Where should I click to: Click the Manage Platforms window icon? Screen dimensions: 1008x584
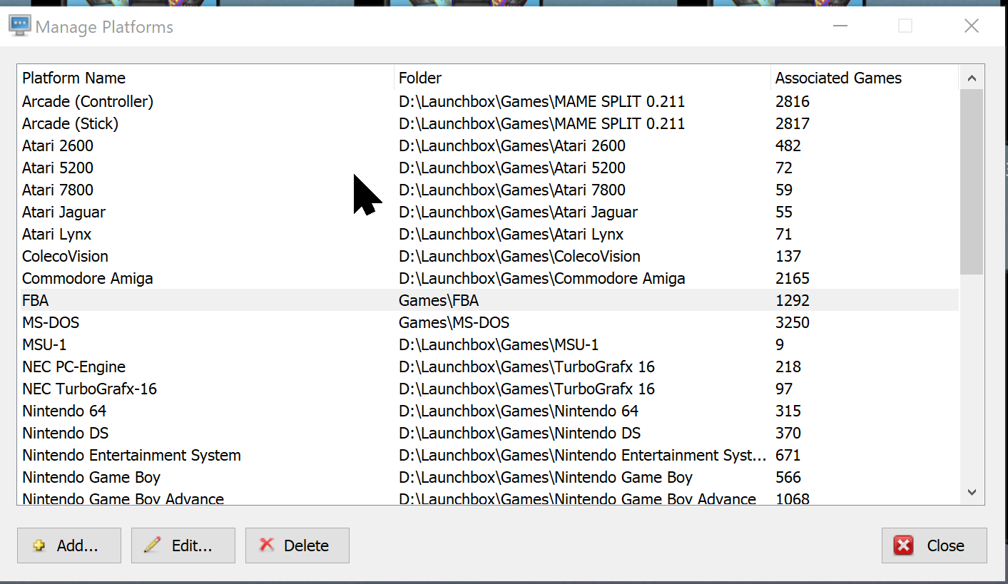pyautogui.click(x=19, y=26)
